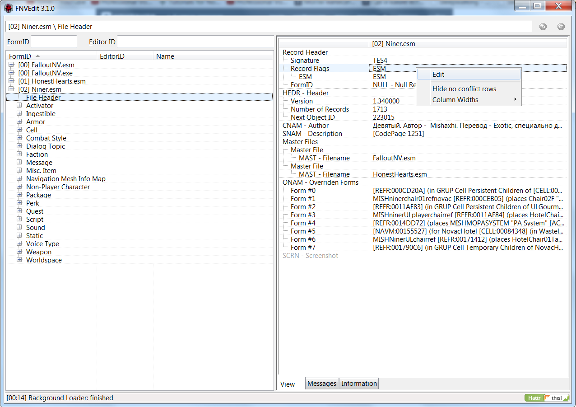
Task: Click the Signature value TES4
Action: (380, 60)
